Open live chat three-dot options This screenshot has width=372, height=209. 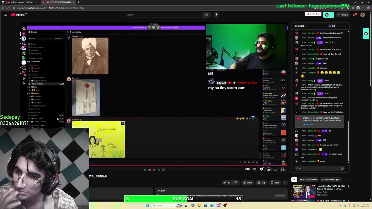click(339, 26)
